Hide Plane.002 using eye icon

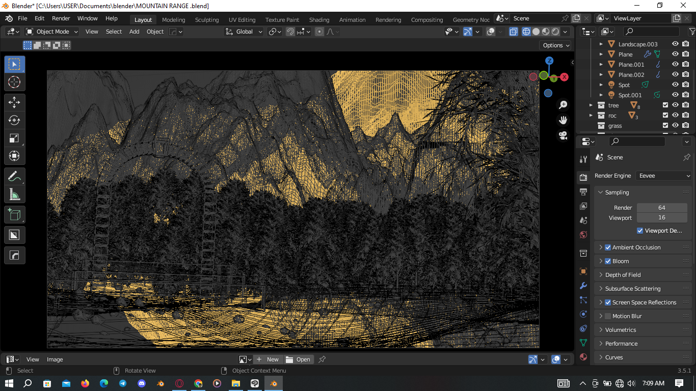(x=675, y=75)
